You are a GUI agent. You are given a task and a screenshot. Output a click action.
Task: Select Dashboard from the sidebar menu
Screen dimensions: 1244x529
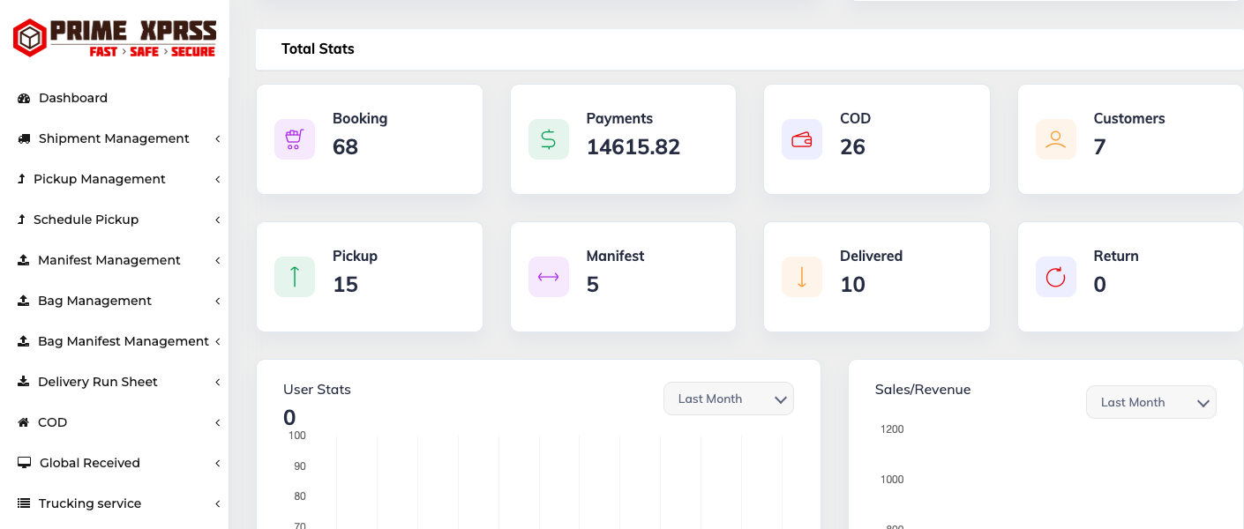click(71, 97)
